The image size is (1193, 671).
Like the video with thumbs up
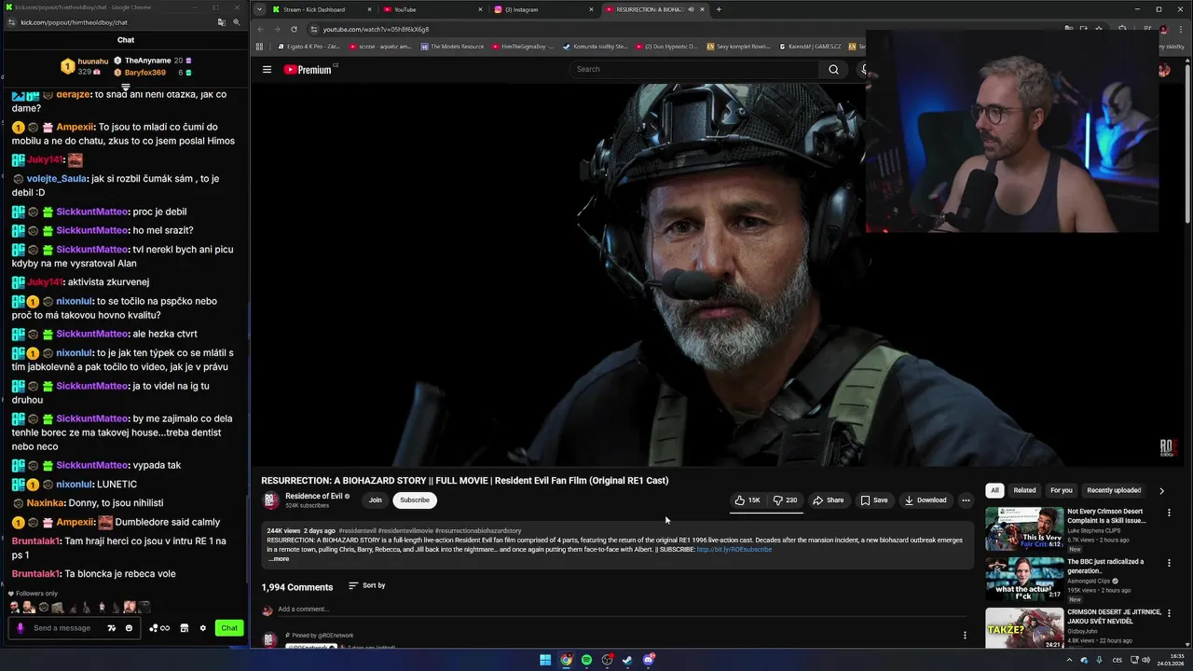coord(747,500)
